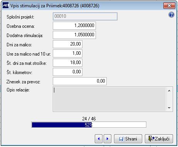Click the Osebna ocena input field
Screen dimensions: 178x147
(74, 25)
